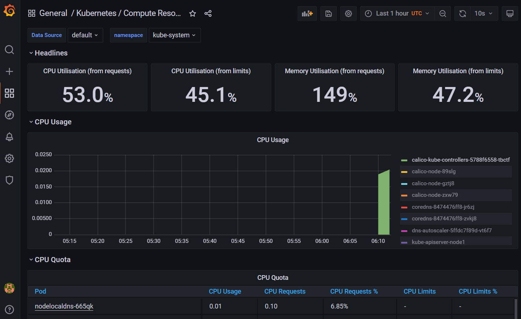
Task: Toggle dns-autoscaler-5ffdc7f89d-vt6f7 legend series
Action: [451, 231]
